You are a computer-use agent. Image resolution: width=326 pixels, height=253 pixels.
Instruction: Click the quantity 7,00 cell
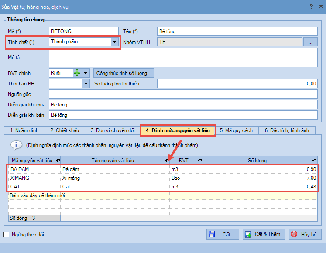pyautogui.click(x=260, y=178)
